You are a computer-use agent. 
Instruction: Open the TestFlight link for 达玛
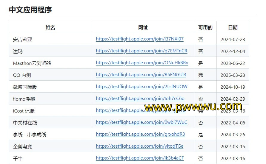point(142,51)
